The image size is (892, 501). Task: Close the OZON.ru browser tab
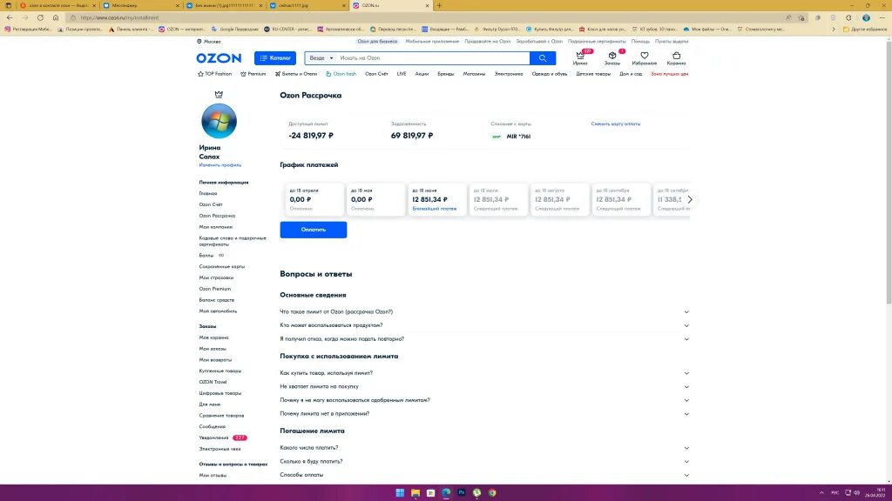427,5
